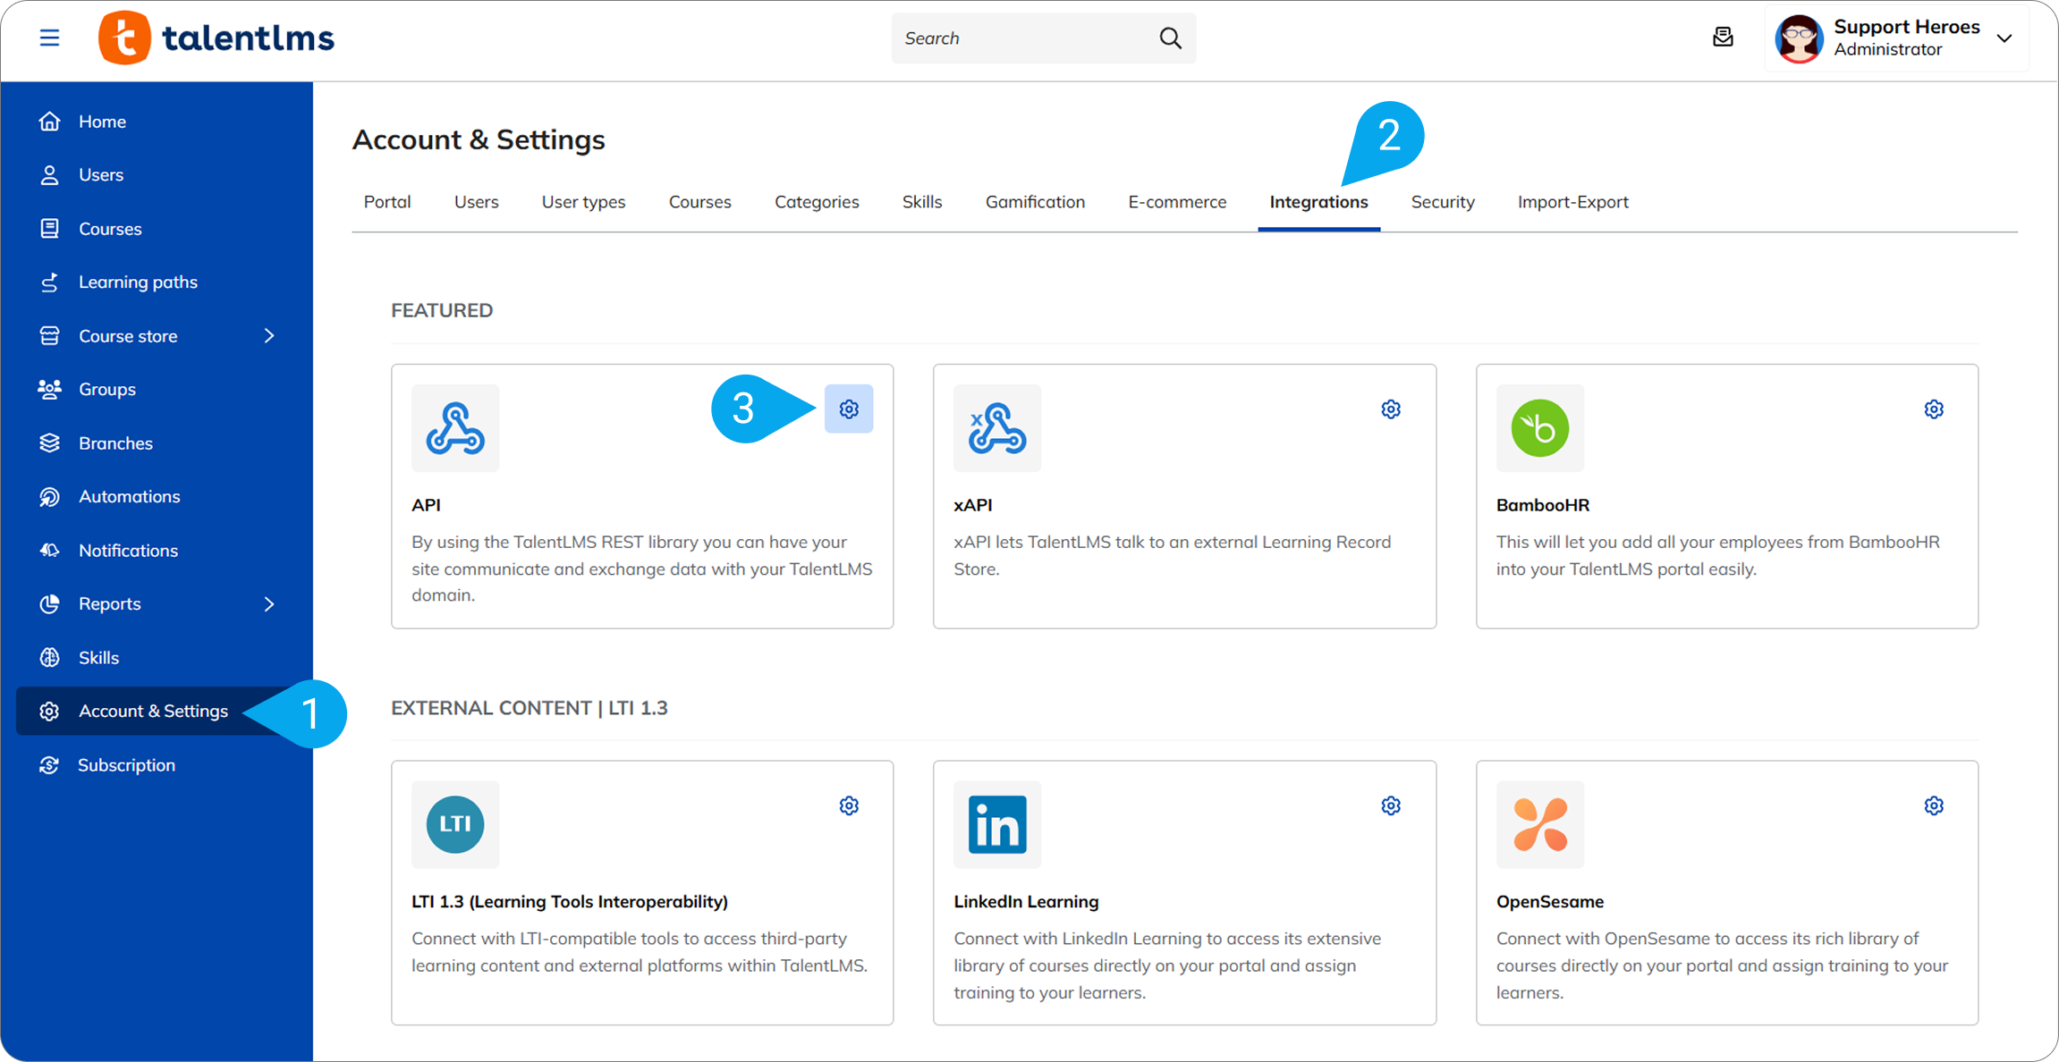Click into the Search field
Viewport: 2059px width, 1062px height.
click(x=1020, y=38)
